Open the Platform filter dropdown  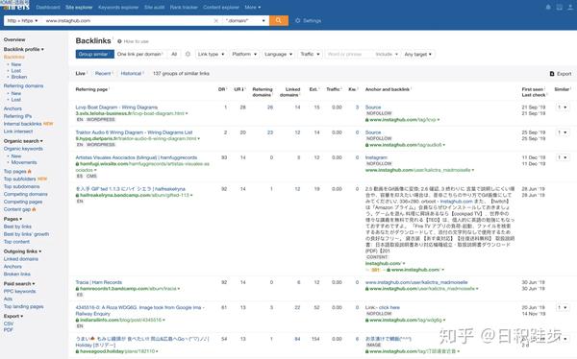click(x=244, y=54)
